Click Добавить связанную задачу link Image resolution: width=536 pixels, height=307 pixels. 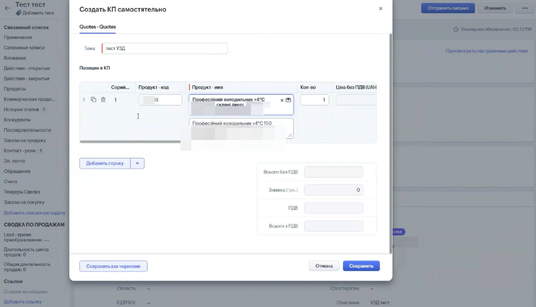[35, 213]
